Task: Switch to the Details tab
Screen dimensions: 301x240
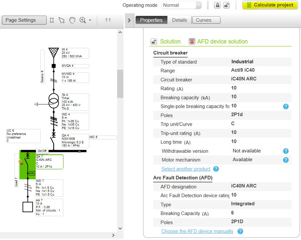Action: (179, 20)
